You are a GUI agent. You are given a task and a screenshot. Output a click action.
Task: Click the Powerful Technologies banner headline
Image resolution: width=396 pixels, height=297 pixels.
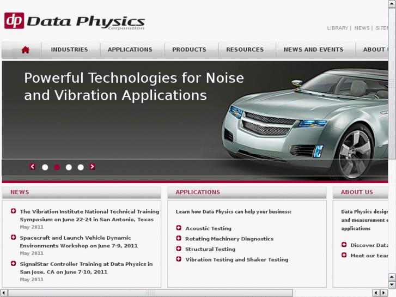pos(134,87)
